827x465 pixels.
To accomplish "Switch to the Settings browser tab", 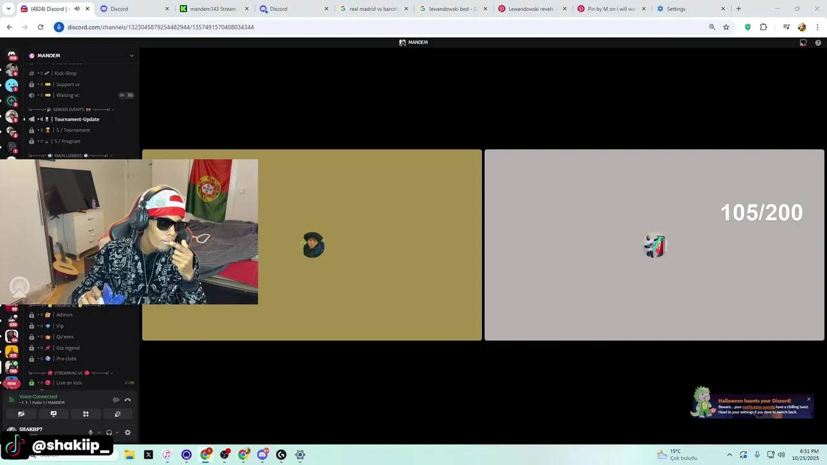I will click(x=691, y=9).
